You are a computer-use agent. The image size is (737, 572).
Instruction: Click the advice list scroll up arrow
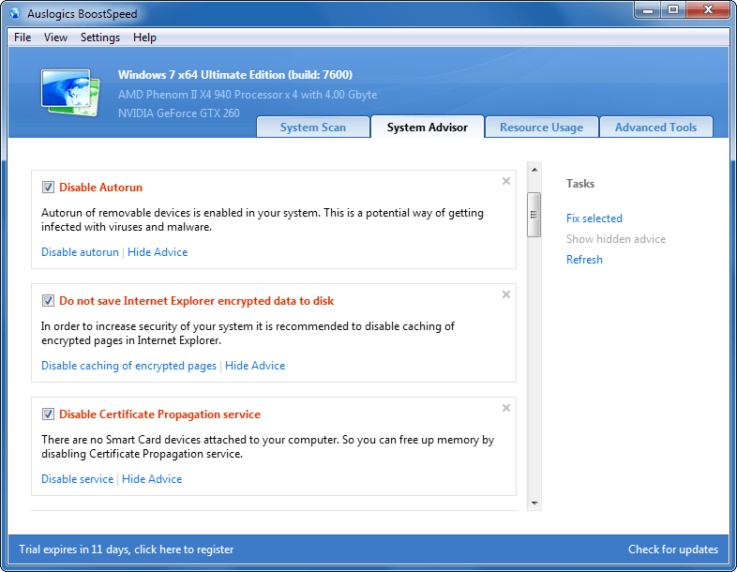click(x=534, y=170)
